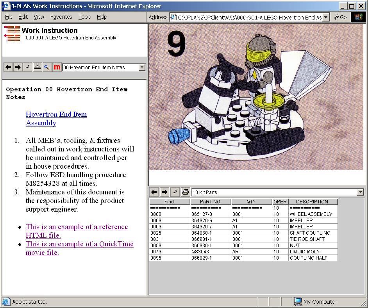Select the NUT description cell
368x308 pixels.
click(x=313, y=246)
